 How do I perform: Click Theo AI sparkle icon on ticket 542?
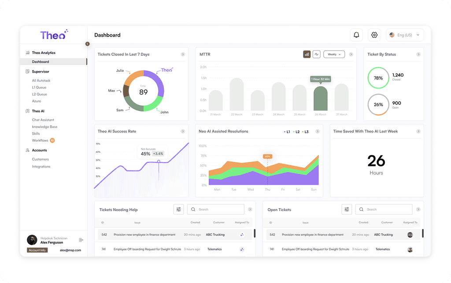242,235
